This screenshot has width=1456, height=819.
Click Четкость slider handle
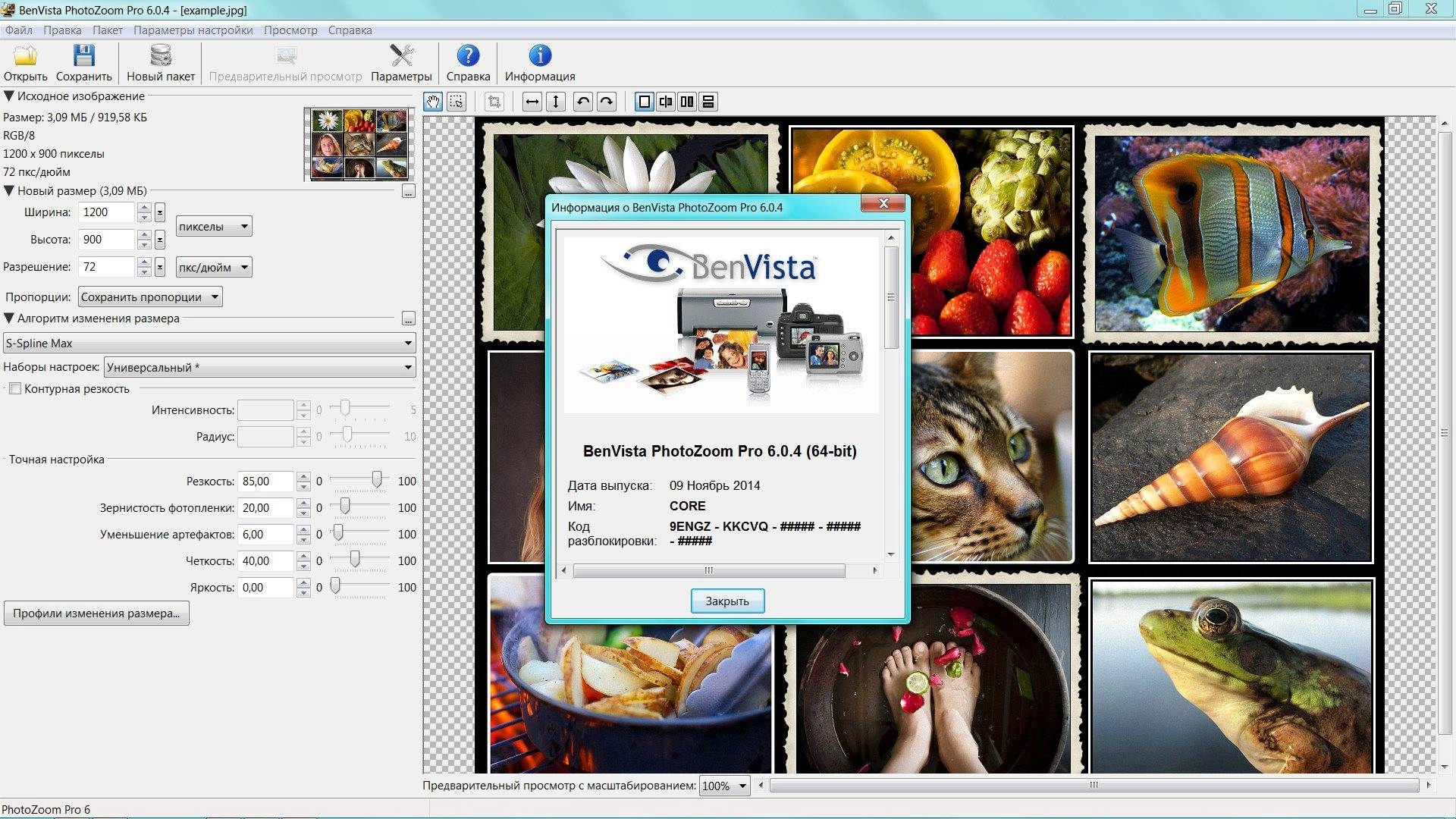[355, 559]
